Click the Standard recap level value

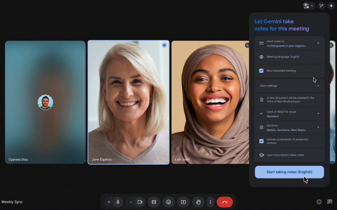pyautogui.click(x=273, y=116)
